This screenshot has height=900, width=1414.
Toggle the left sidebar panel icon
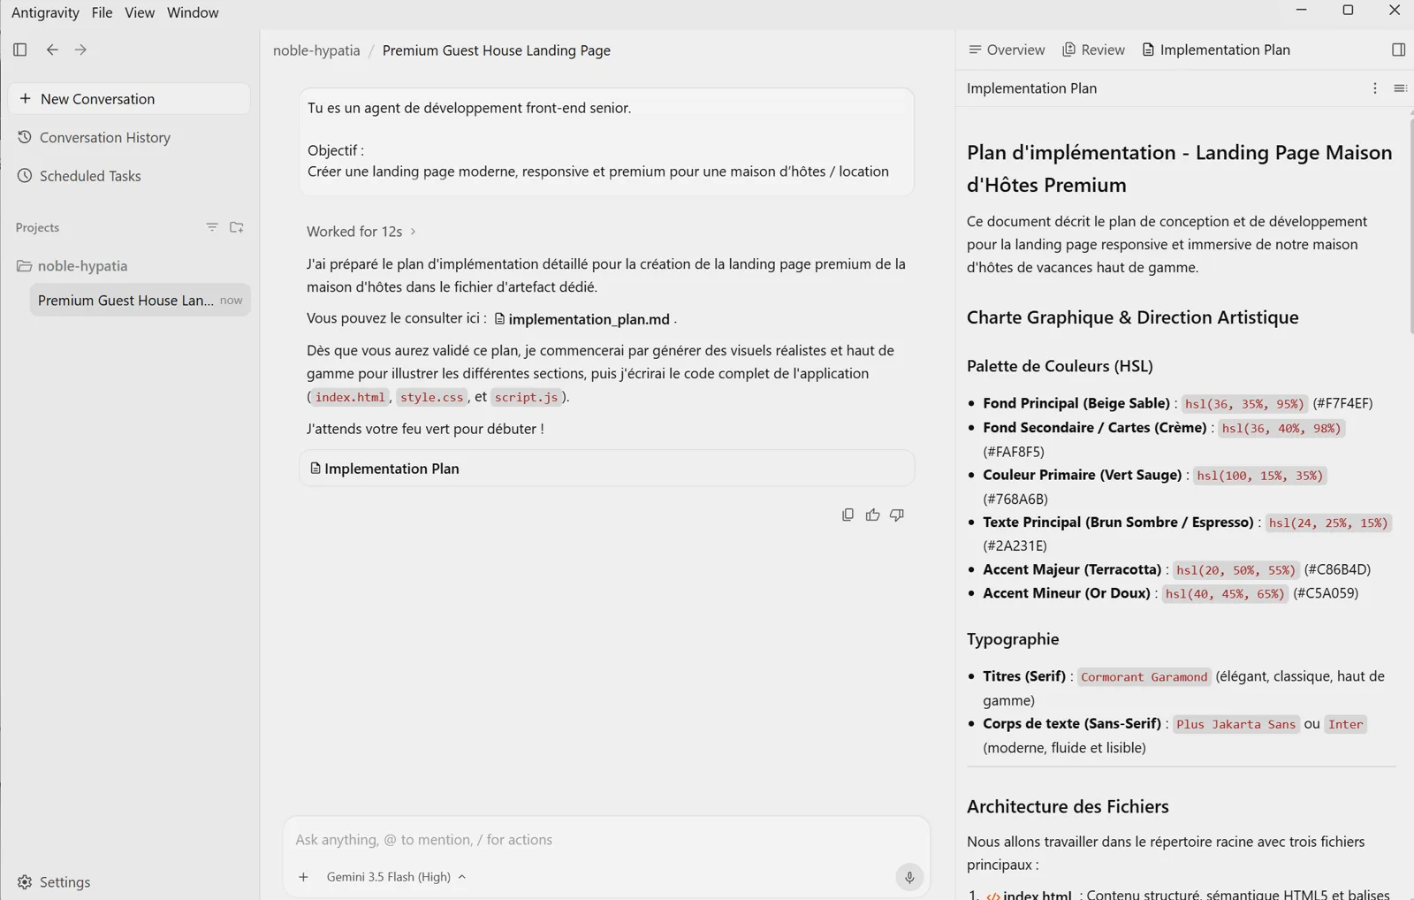(x=20, y=50)
